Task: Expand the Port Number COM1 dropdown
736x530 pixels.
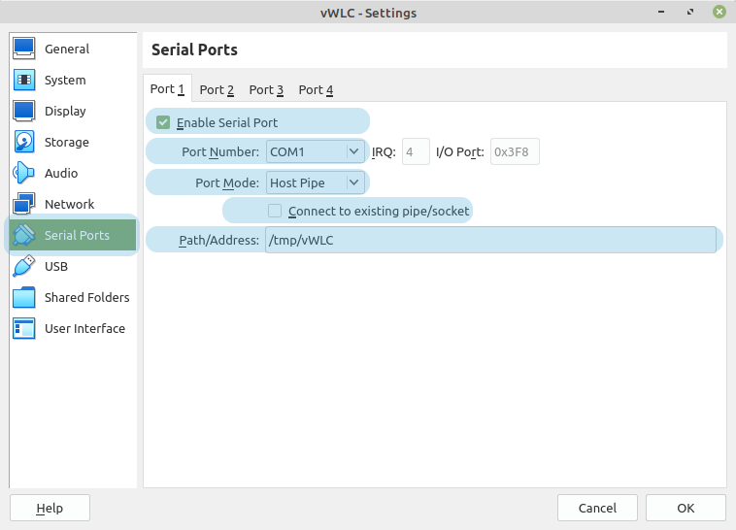Action: [x=315, y=152]
